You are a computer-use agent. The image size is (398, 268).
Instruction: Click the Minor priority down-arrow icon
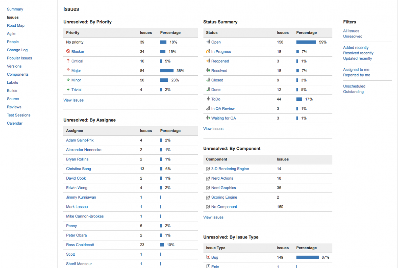tap(68, 80)
